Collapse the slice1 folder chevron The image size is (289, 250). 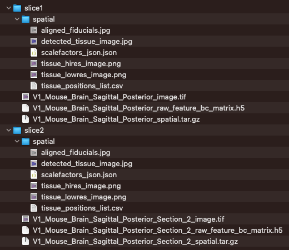coord(9,8)
